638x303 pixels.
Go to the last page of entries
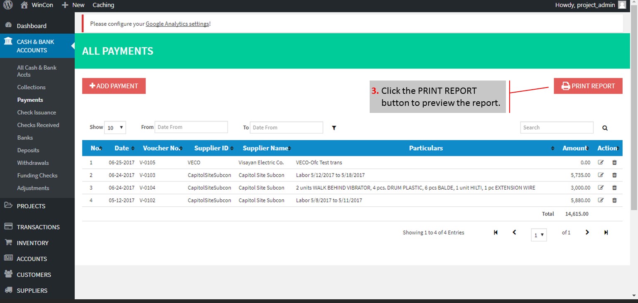[606, 232]
